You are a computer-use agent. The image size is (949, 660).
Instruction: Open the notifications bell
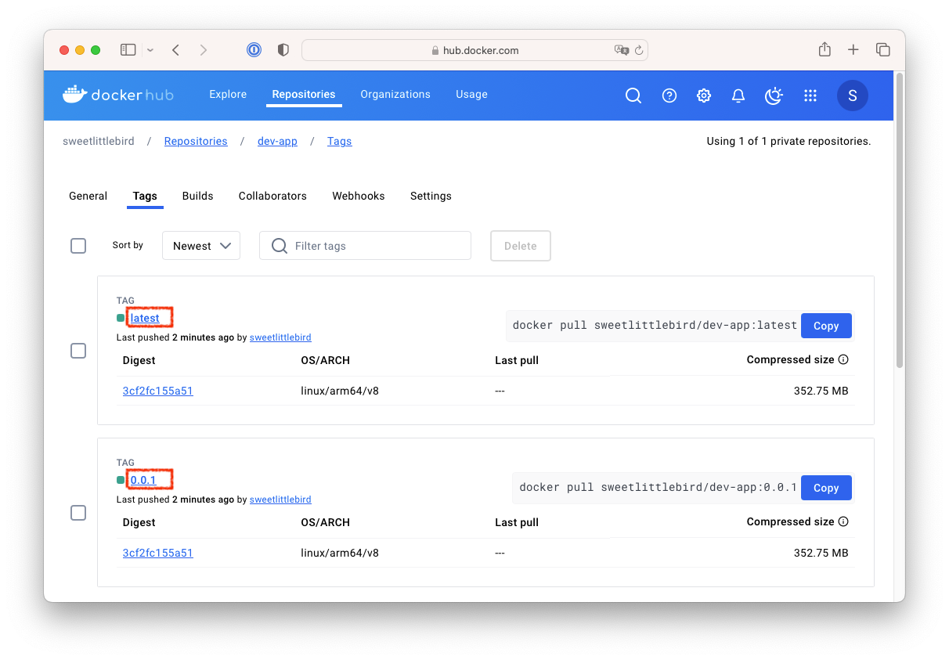[x=738, y=96]
